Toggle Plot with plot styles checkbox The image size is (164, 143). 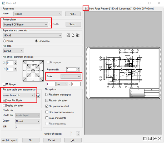click(x=47, y=101)
